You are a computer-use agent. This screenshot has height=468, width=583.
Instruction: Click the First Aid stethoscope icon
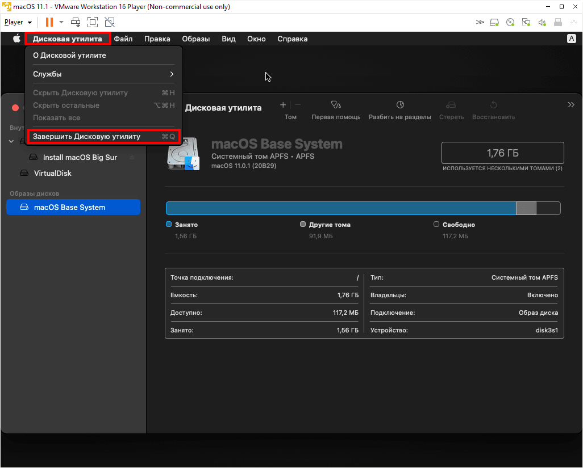pos(336,105)
